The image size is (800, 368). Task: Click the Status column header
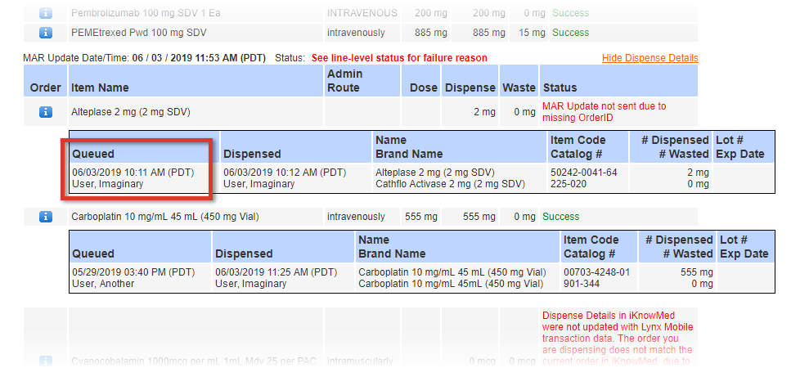(560, 88)
